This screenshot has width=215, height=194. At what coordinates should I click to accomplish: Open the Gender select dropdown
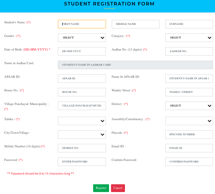(x=82, y=38)
